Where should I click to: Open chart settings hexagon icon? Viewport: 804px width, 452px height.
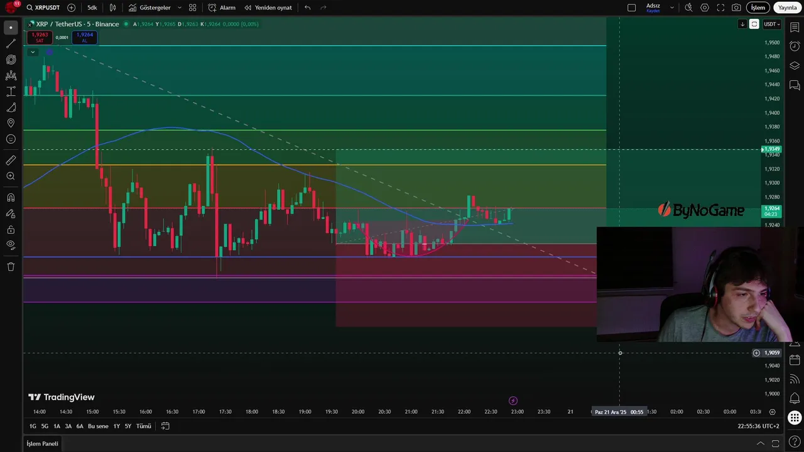pos(705,8)
